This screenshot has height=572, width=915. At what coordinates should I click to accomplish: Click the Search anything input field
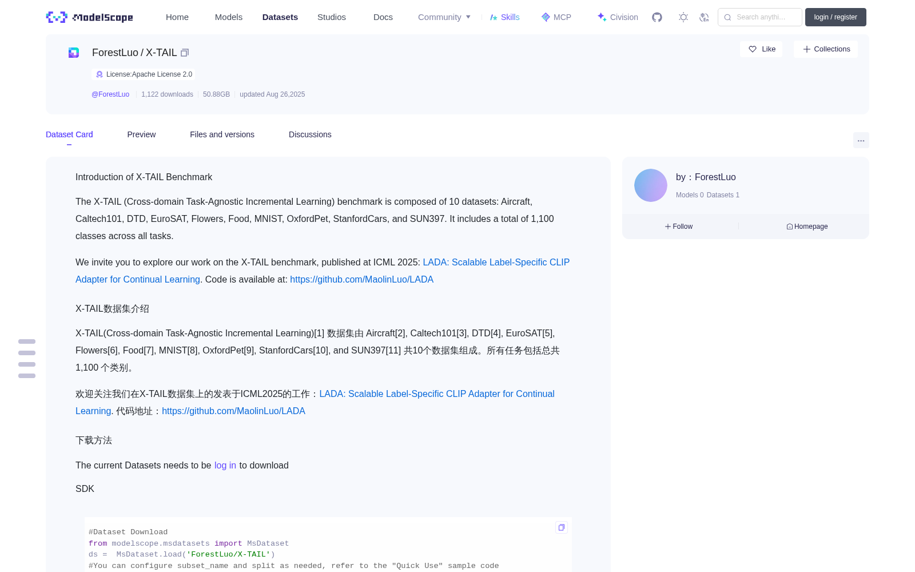click(x=760, y=17)
